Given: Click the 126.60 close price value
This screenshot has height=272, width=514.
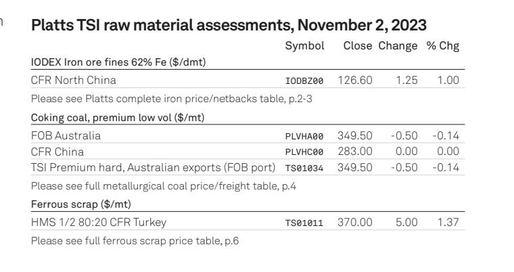Looking at the screenshot, I should 355,80.
